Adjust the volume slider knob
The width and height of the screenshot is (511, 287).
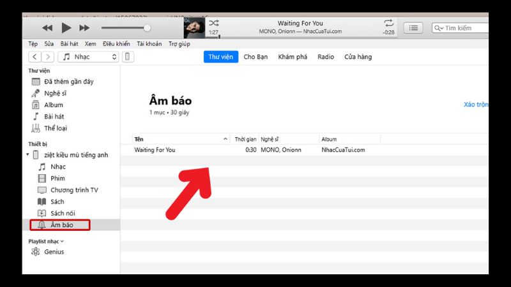coord(148,28)
